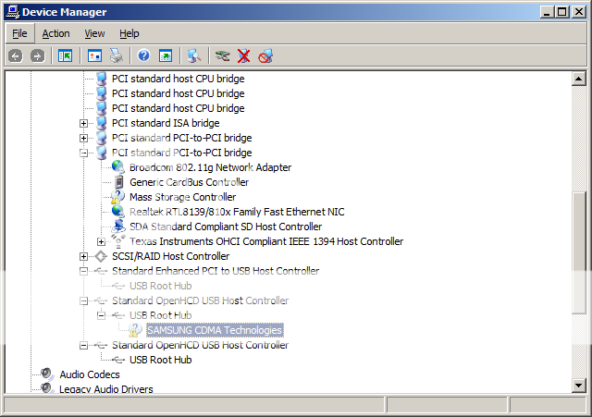The width and height of the screenshot is (592, 417).
Task: Click the Uninstall device red X icon
Action: point(244,55)
